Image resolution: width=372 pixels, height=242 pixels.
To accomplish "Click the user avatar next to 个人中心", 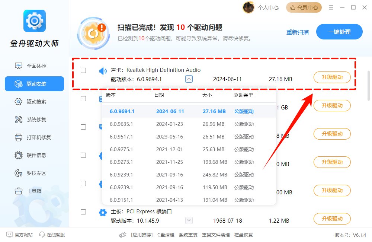I will [x=248, y=7].
